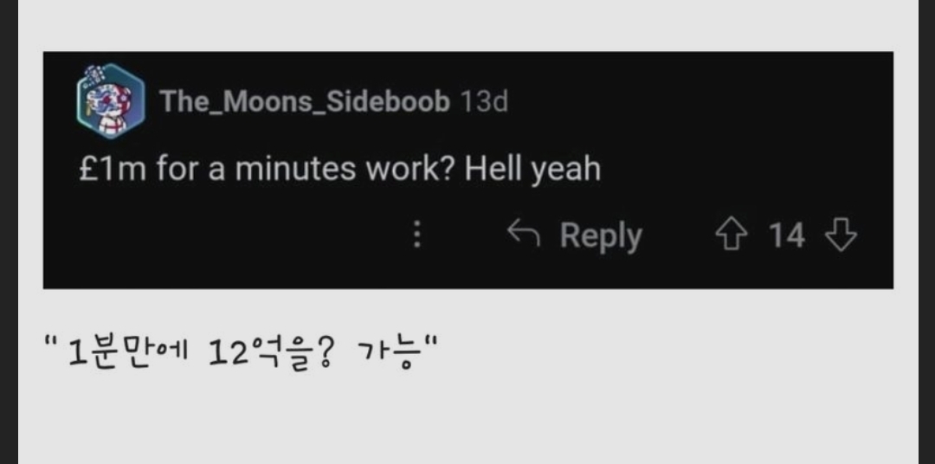
Task: Downvote the comment with the down arrow
Action: [841, 235]
